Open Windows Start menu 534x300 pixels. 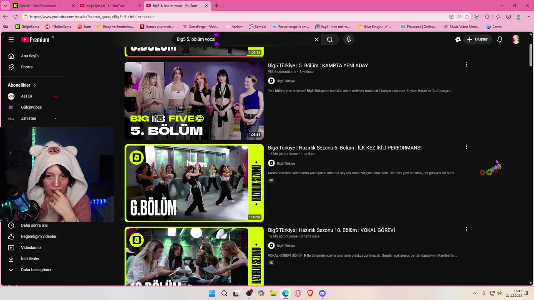pos(212,293)
